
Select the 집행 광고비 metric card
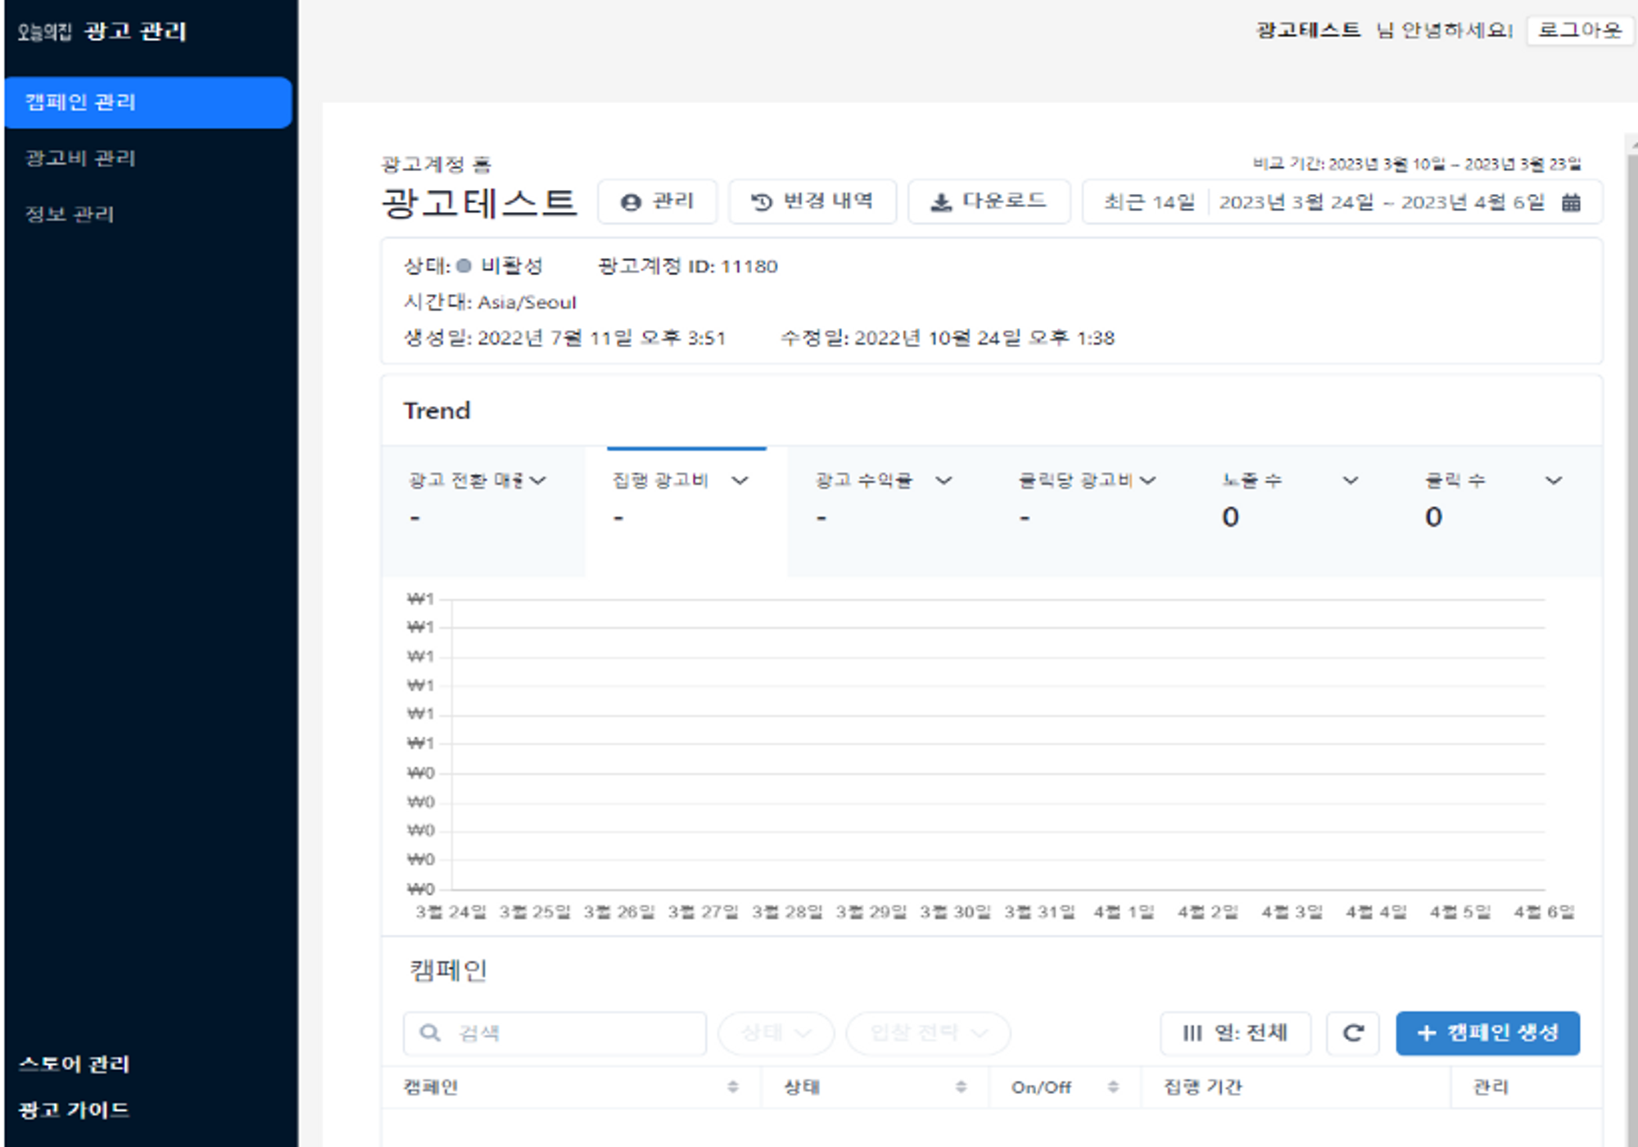[x=686, y=512]
